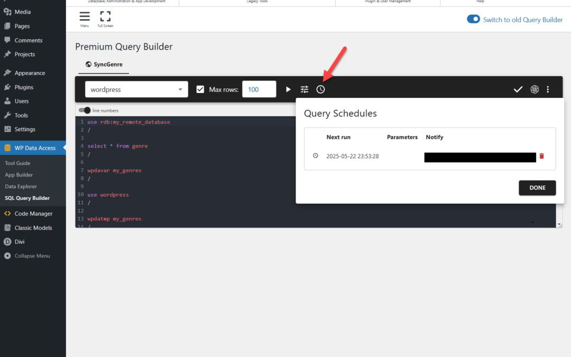This screenshot has height=357, width=571.
Task: Open query schedules clock icon
Action: click(x=320, y=89)
